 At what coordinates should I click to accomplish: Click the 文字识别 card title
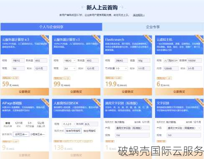click(x=163, y=103)
